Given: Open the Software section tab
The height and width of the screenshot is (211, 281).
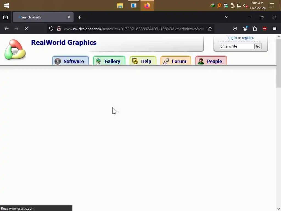Looking at the screenshot, I should click(x=71, y=61).
